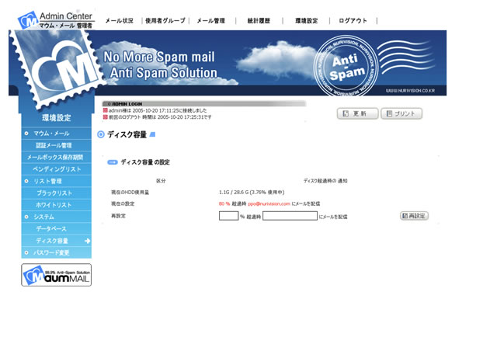Open パスワード変更 in sidebar
Image resolution: width=497 pixels, height=351 pixels.
[56, 252]
